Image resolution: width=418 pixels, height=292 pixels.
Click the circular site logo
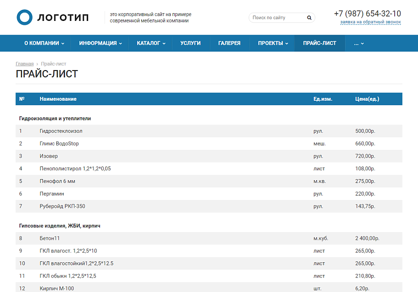point(24,17)
